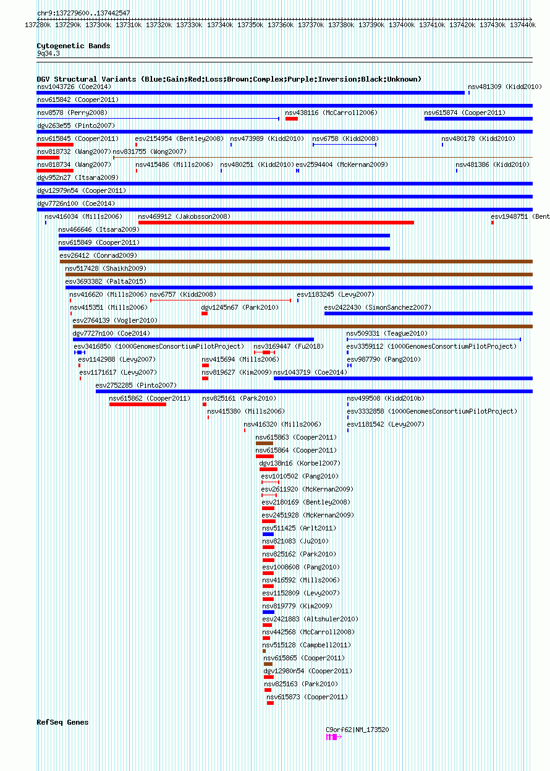Click nsv821083 (Ju2010) label
The image size is (550, 771).
click(x=295, y=541)
